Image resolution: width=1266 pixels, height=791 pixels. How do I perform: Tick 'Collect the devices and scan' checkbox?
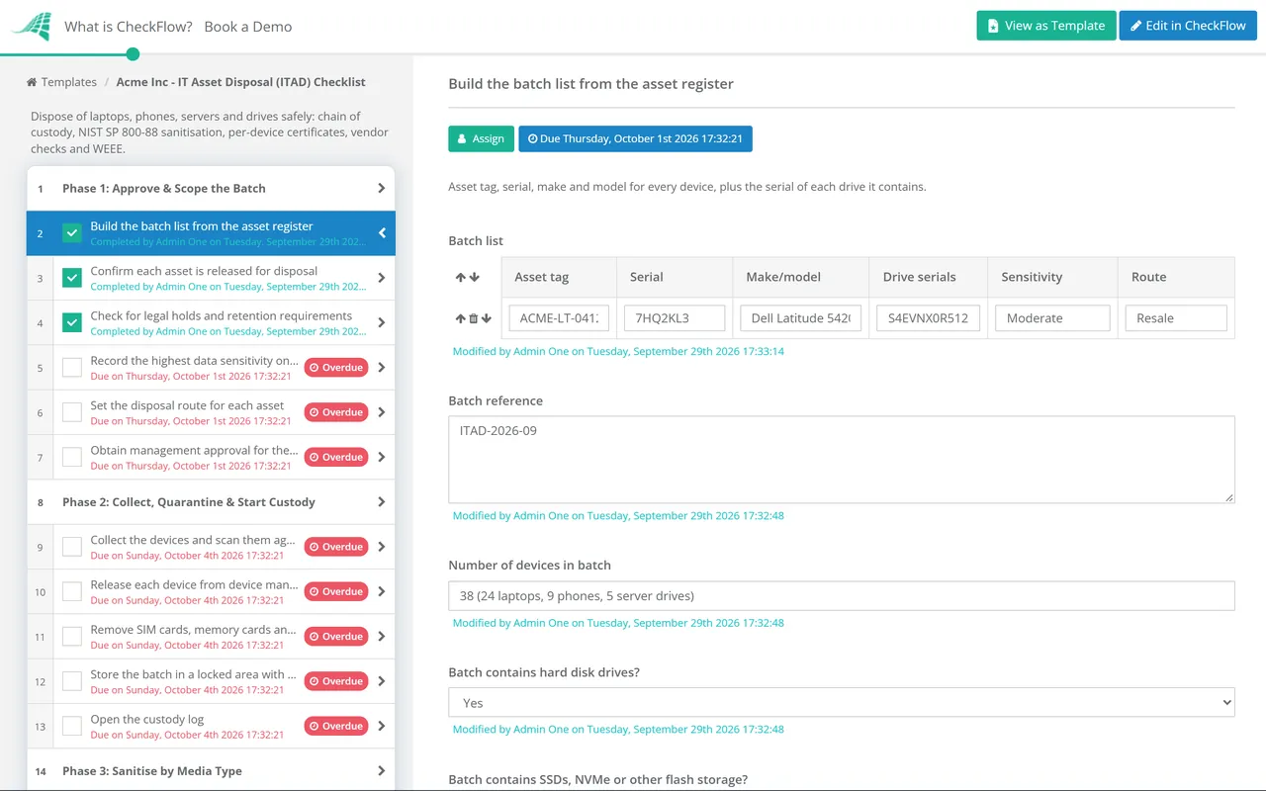pyautogui.click(x=72, y=547)
